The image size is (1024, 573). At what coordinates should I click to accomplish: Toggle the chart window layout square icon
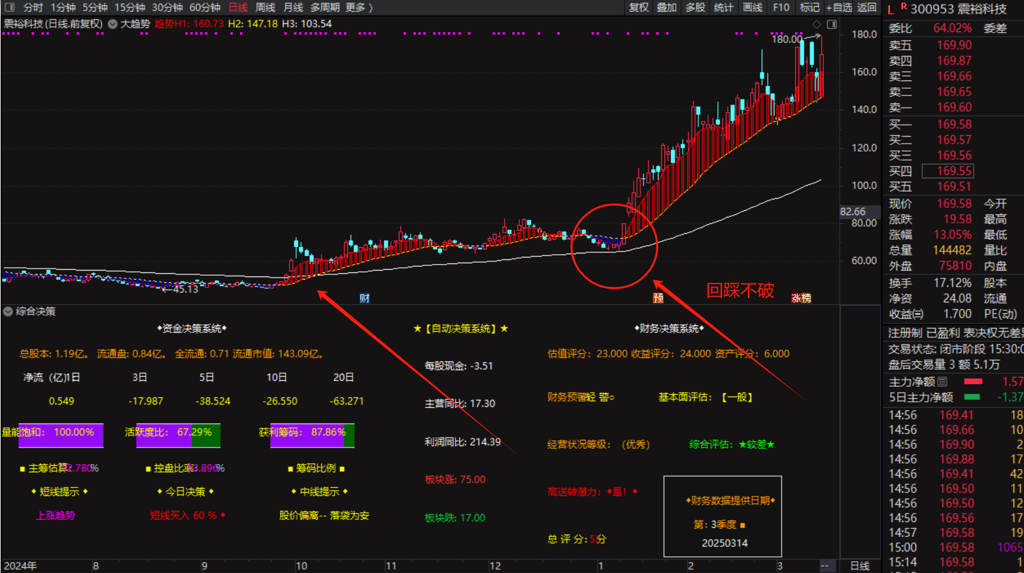click(x=832, y=24)
